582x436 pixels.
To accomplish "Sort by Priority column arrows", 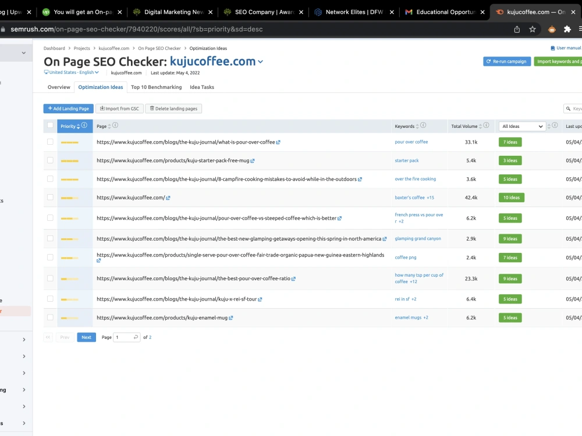I will click(79, 126).
